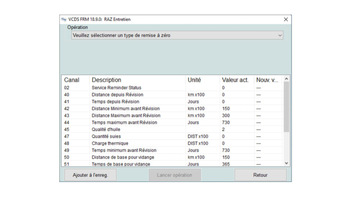Click the vertical scrollbar thumb of channel list
355x200 pixels.
[x=286, y=107]
